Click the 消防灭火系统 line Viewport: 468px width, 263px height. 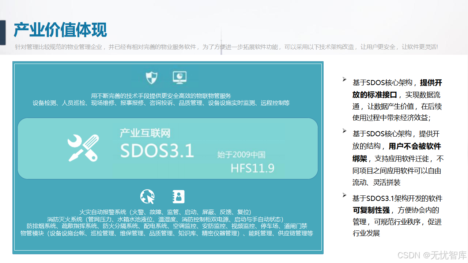(x=166, y=219)
